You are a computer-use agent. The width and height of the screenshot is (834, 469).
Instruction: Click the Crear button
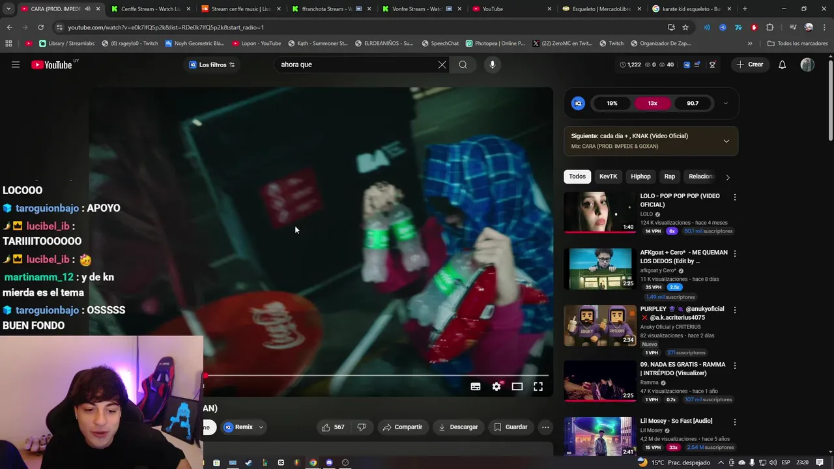pyautogui.click(x=750, y=64)
